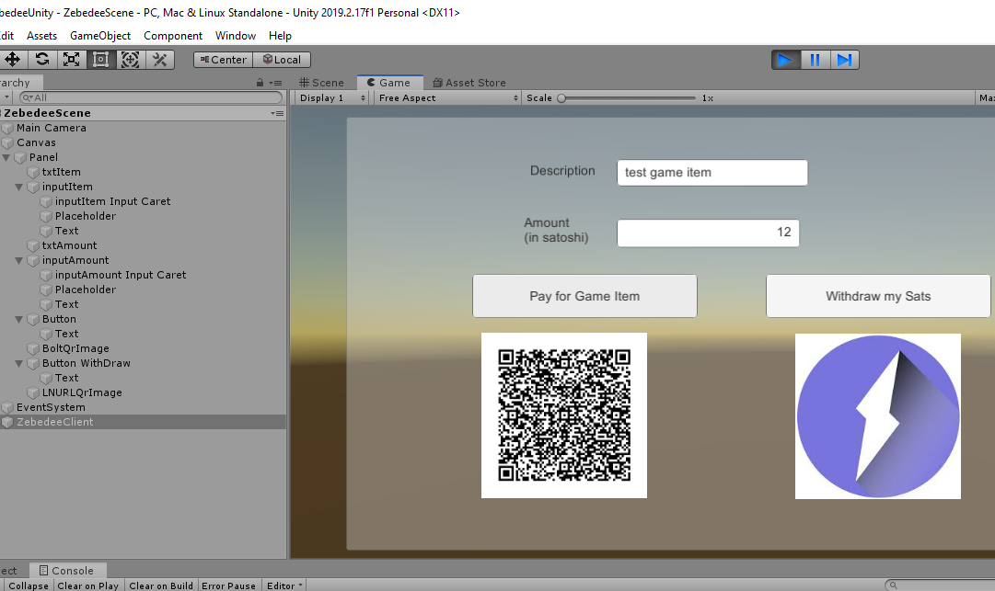The height and width of the screenshot is (591, 995).
Task: Click the Amount input field
Action: (708, 233)
